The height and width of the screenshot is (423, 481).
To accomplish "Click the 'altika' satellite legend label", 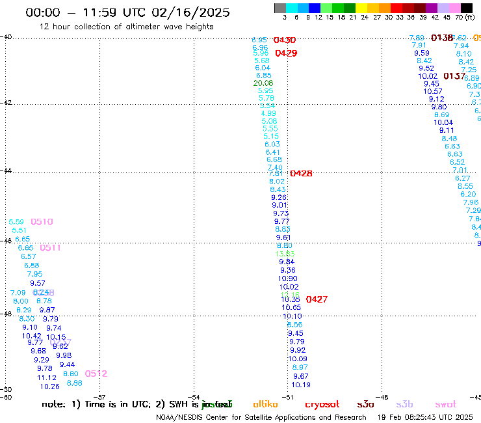I will coord(265,404).
